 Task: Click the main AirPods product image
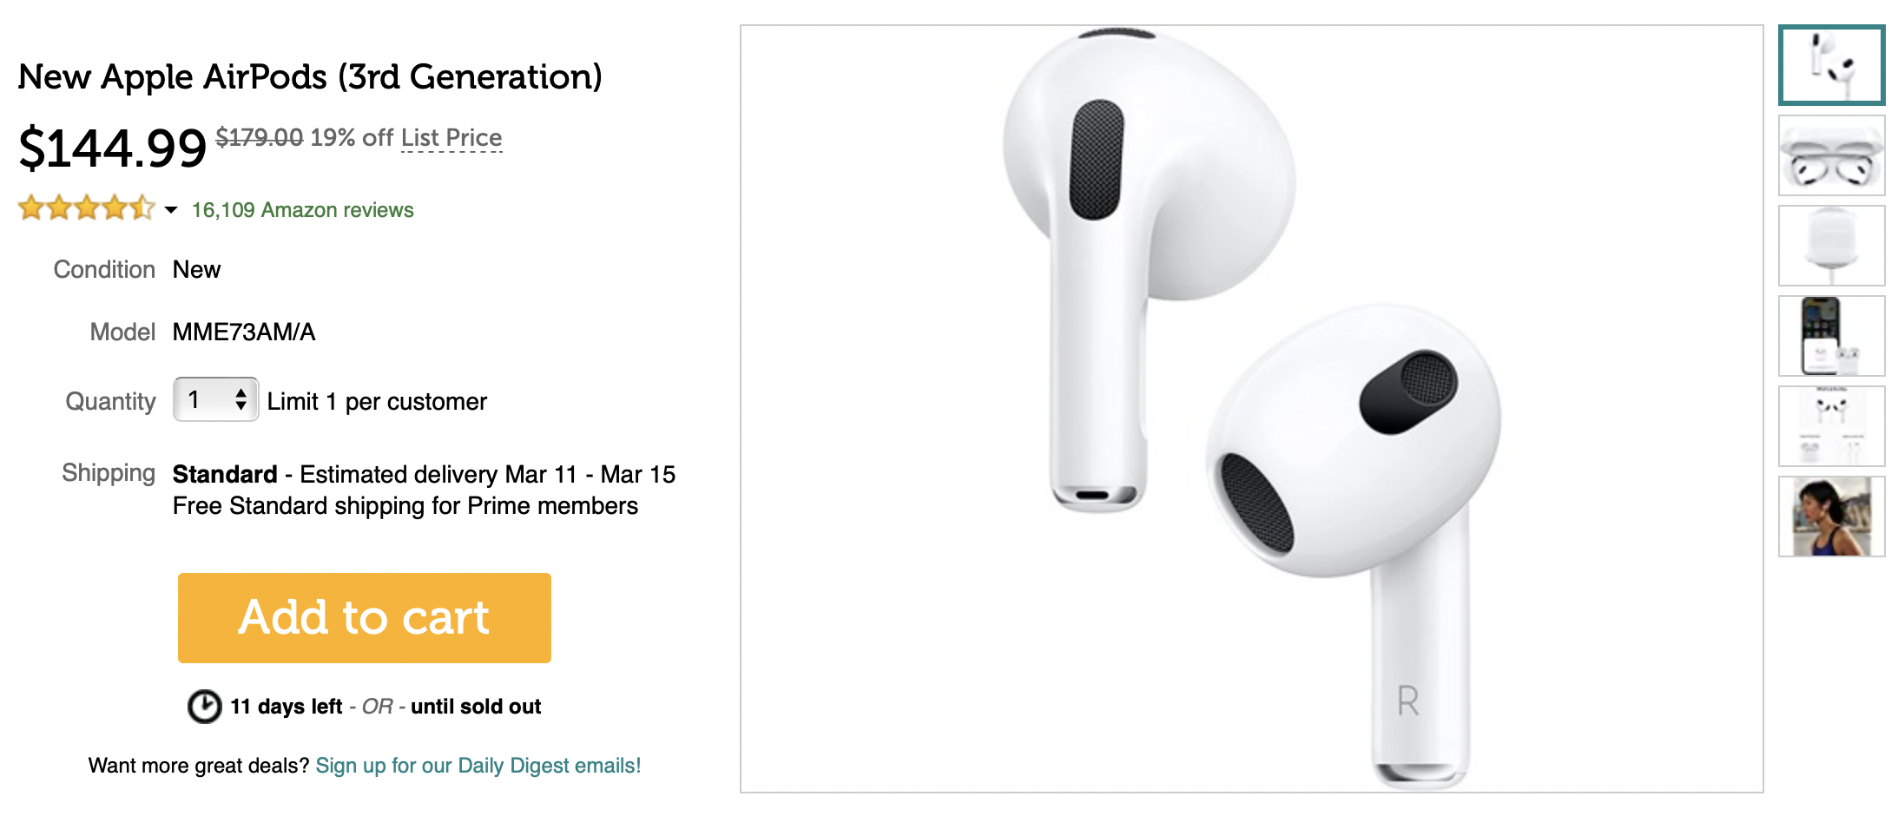pyautogui.click(x=1251, y=409)
